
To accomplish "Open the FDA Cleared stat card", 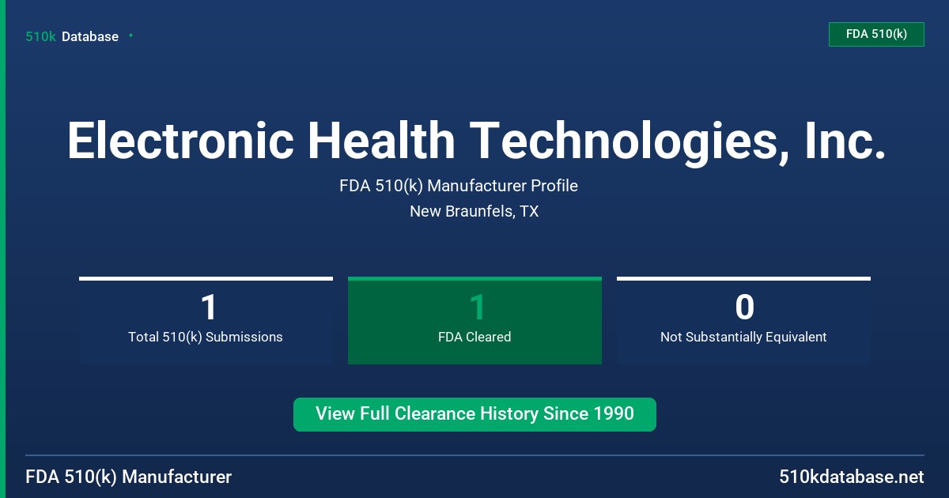I will point(475,320).
